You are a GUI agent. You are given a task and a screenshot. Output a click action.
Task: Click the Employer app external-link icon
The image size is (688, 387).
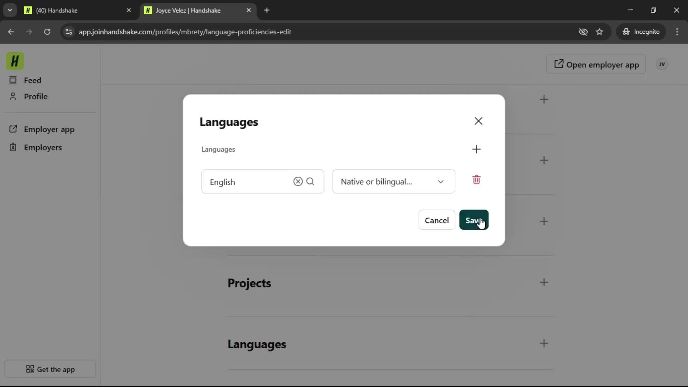coord(13,129)
